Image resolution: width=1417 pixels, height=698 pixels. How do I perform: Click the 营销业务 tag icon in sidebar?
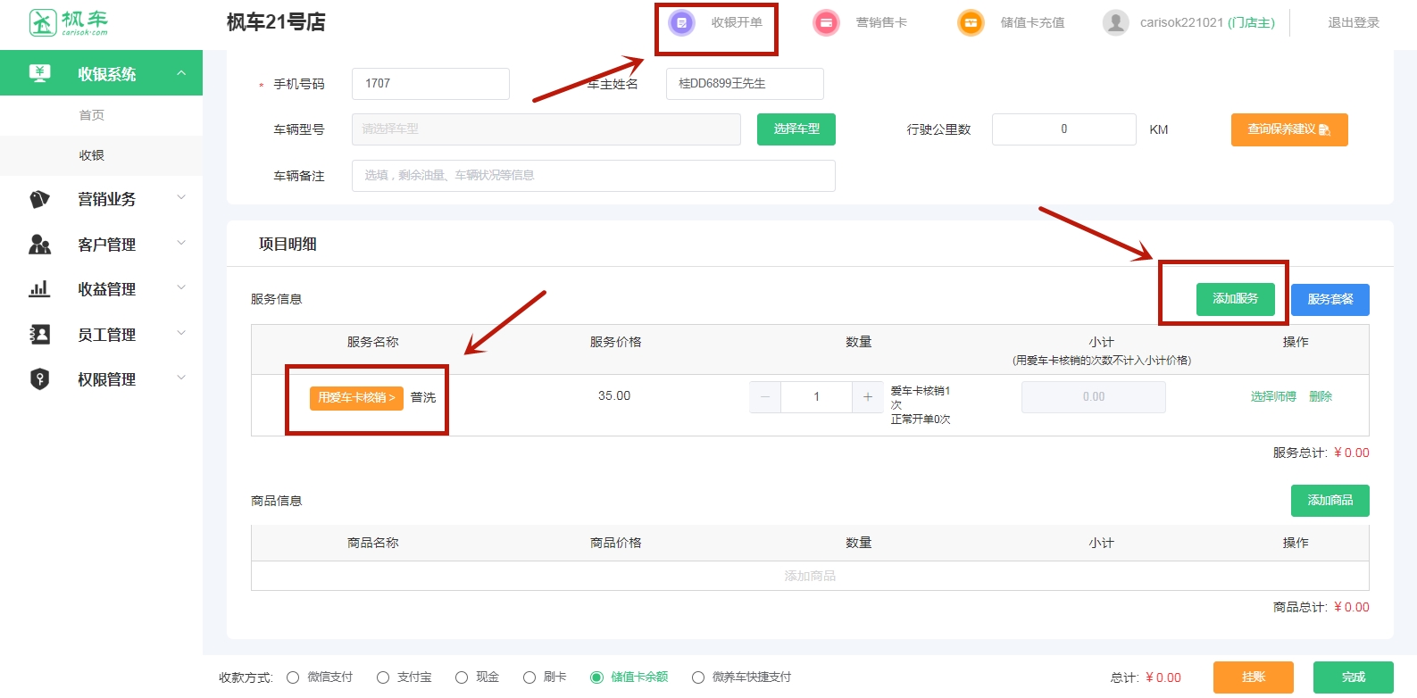click(39, 199)
